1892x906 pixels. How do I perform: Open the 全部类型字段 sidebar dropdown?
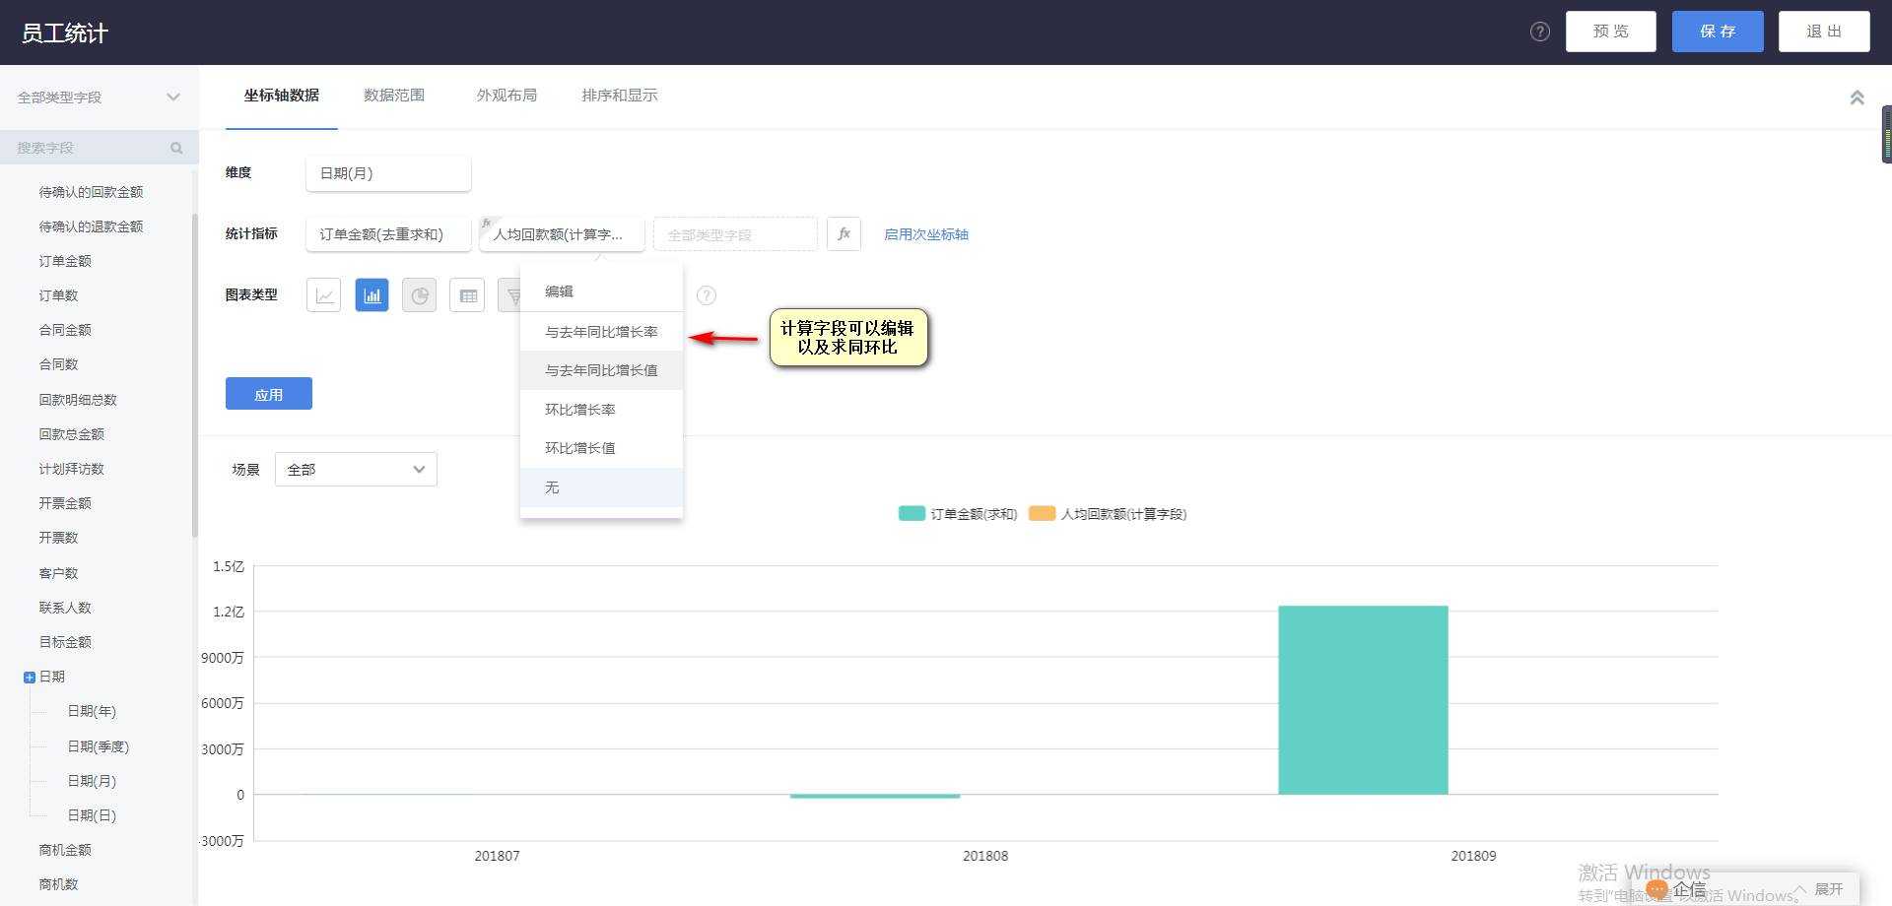(99, 97)
